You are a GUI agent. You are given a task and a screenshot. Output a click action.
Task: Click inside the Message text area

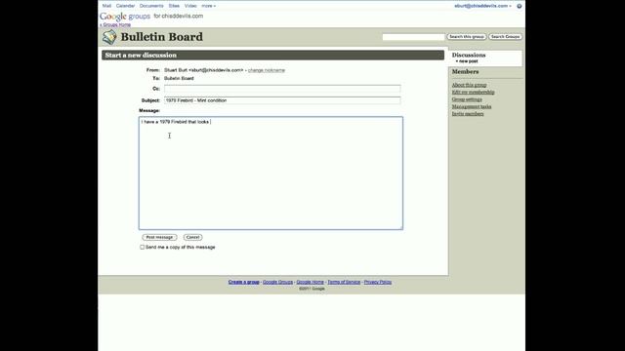tap(271, 174)
